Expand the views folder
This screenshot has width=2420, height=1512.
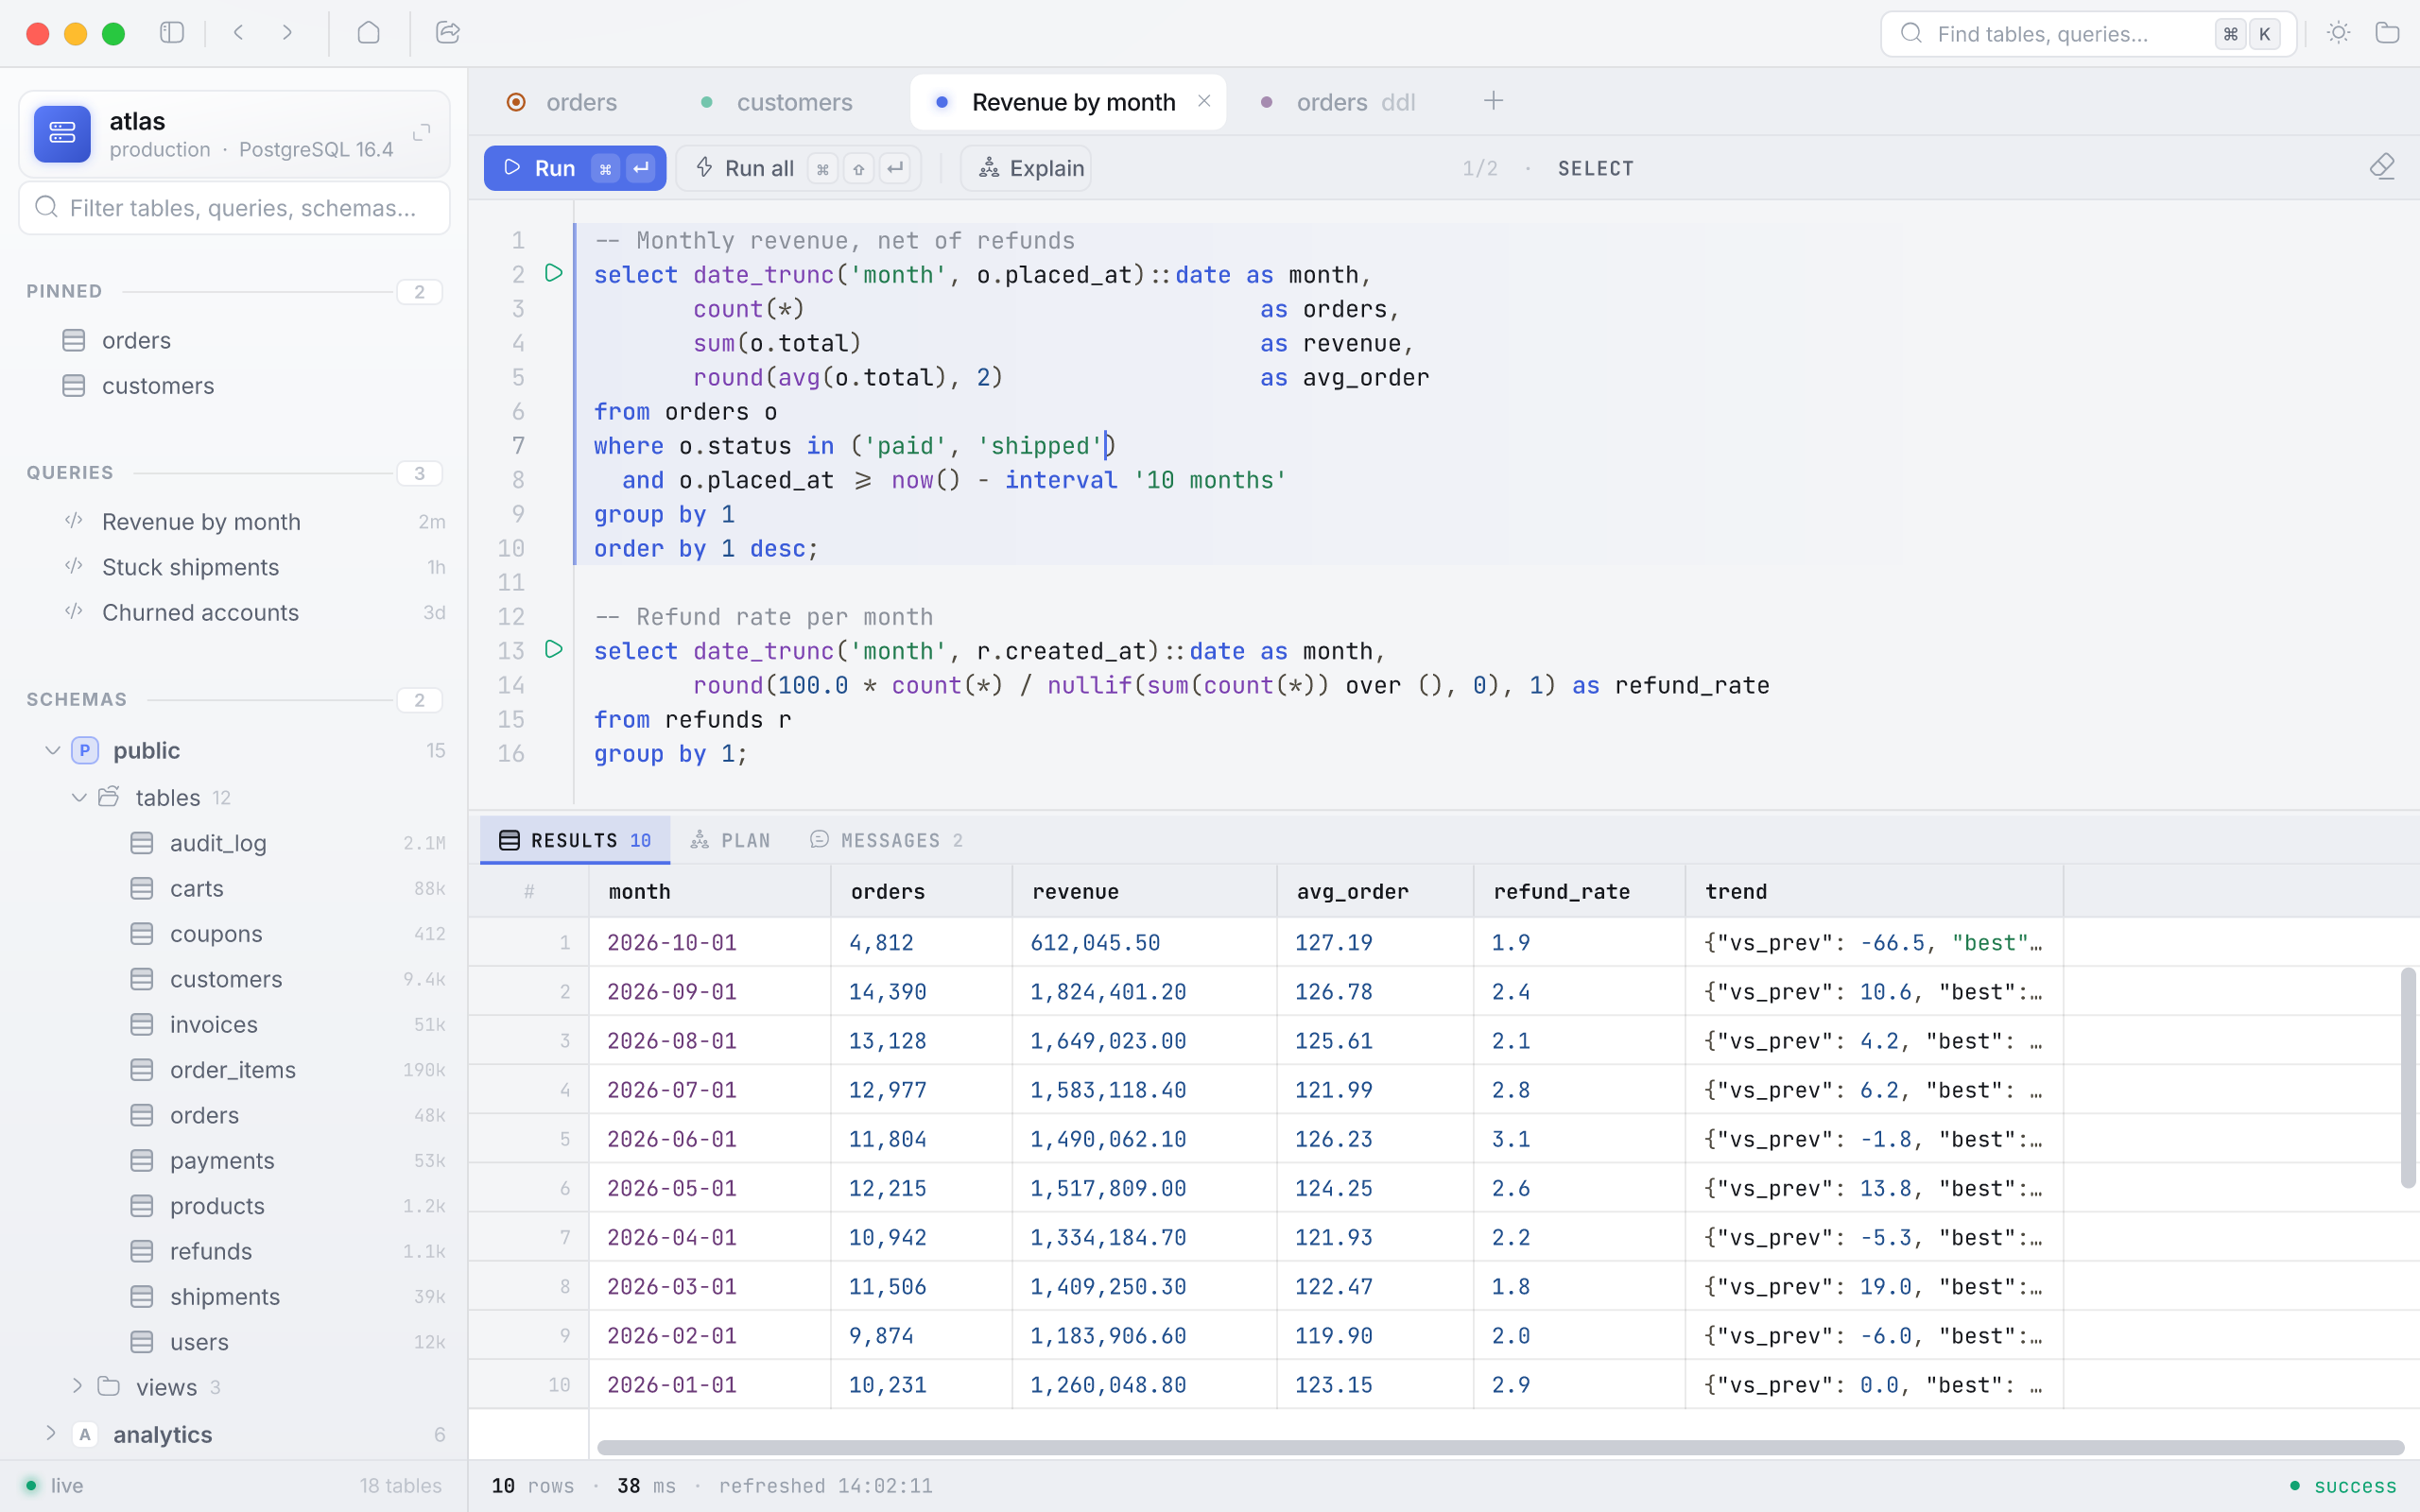coord(77,1386)
